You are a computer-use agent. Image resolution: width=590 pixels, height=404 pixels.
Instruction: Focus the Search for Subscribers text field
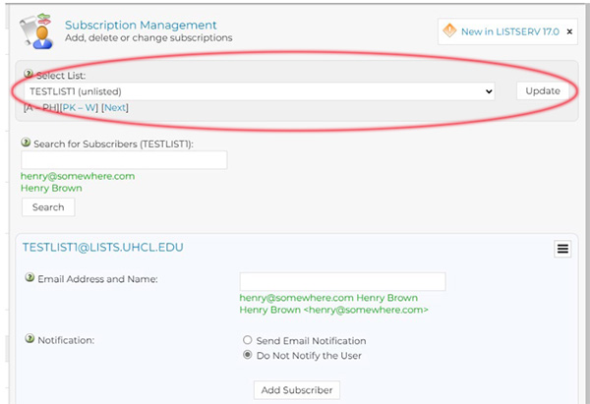pyautogui.click(x=124, y=160)
